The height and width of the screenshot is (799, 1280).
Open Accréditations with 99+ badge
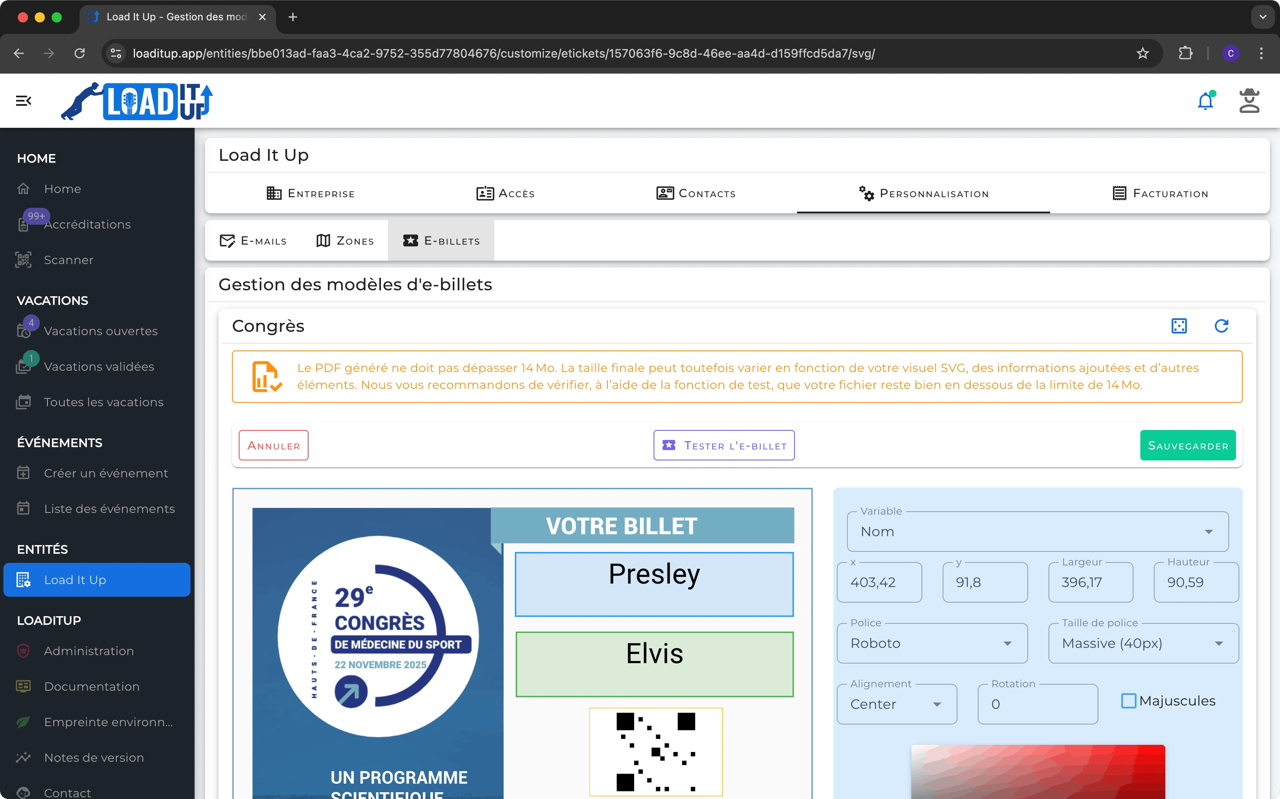pos(87,225)
